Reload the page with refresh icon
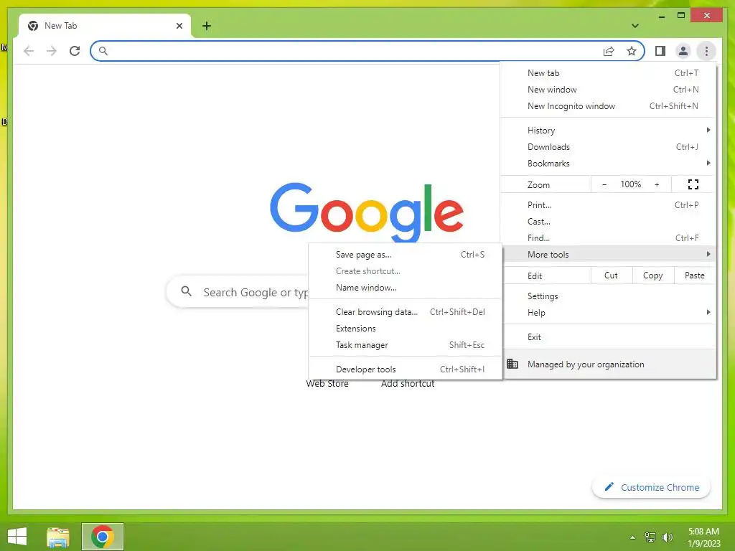The height and width of the screenshot is (551, 735). tap(75, 51)
